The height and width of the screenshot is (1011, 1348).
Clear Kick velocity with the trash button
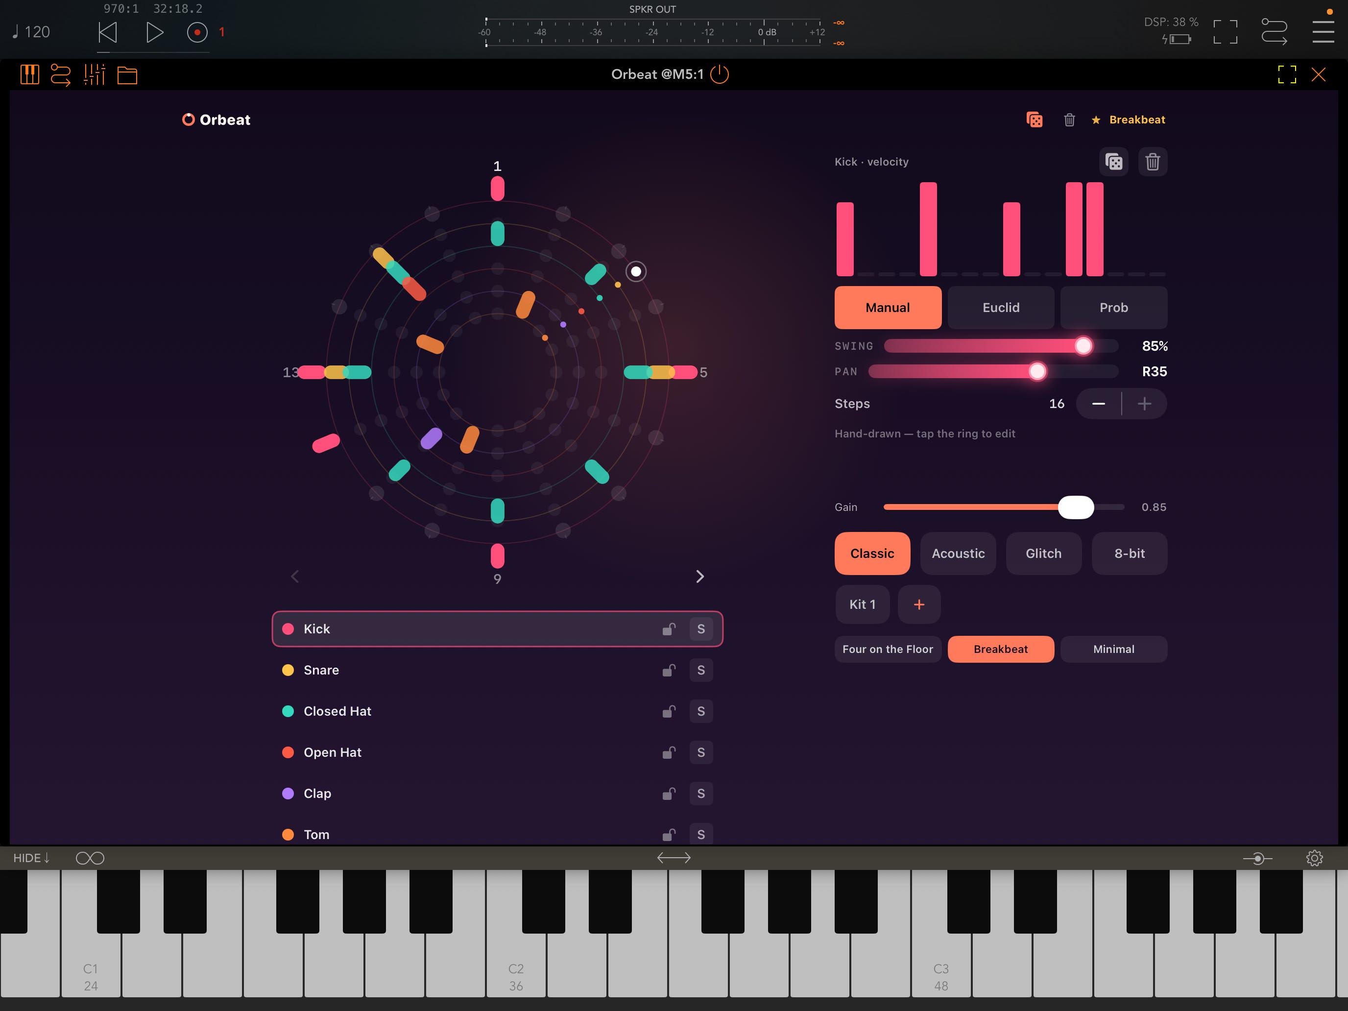[1153, 162]
